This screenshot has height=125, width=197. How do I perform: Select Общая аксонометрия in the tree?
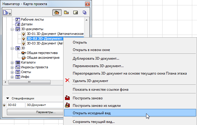click(43, 58)
